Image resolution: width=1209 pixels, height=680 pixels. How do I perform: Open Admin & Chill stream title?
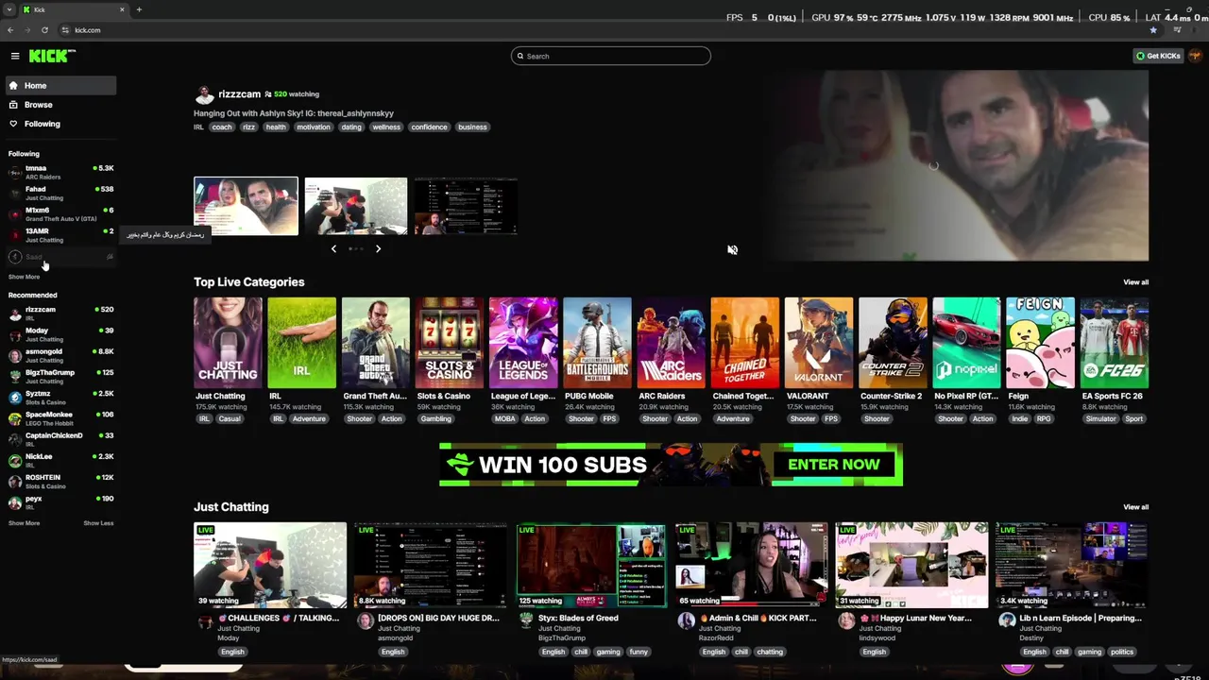758,619
